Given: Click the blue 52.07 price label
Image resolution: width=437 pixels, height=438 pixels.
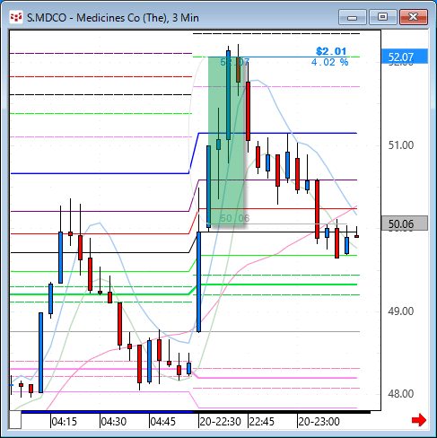Looking at the screenshot, I should 405,57.
